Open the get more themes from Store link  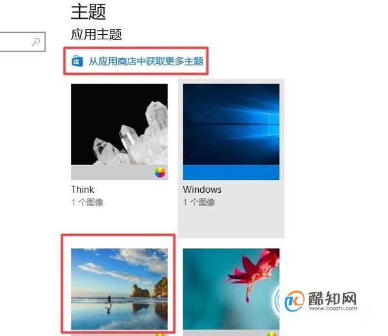tap(146, 61)
